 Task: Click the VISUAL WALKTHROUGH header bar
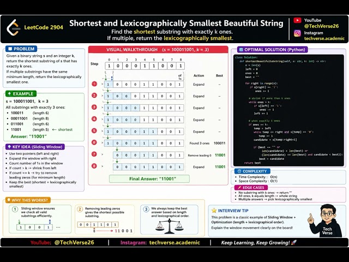click(158, 50)
